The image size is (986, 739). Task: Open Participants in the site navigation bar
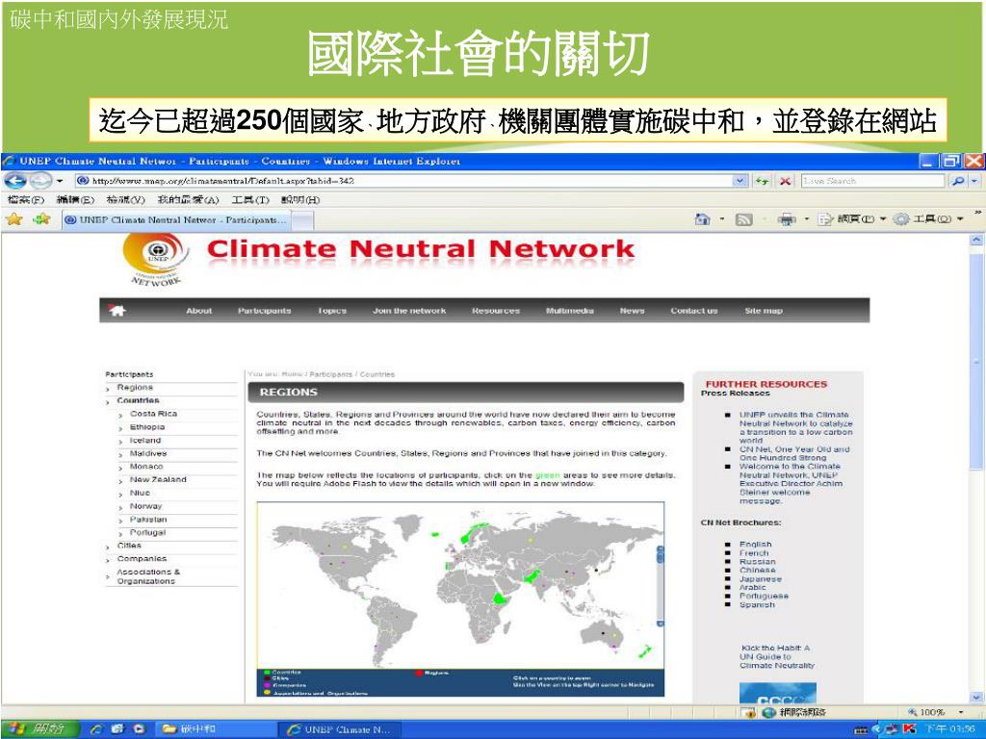coord(264,311)
